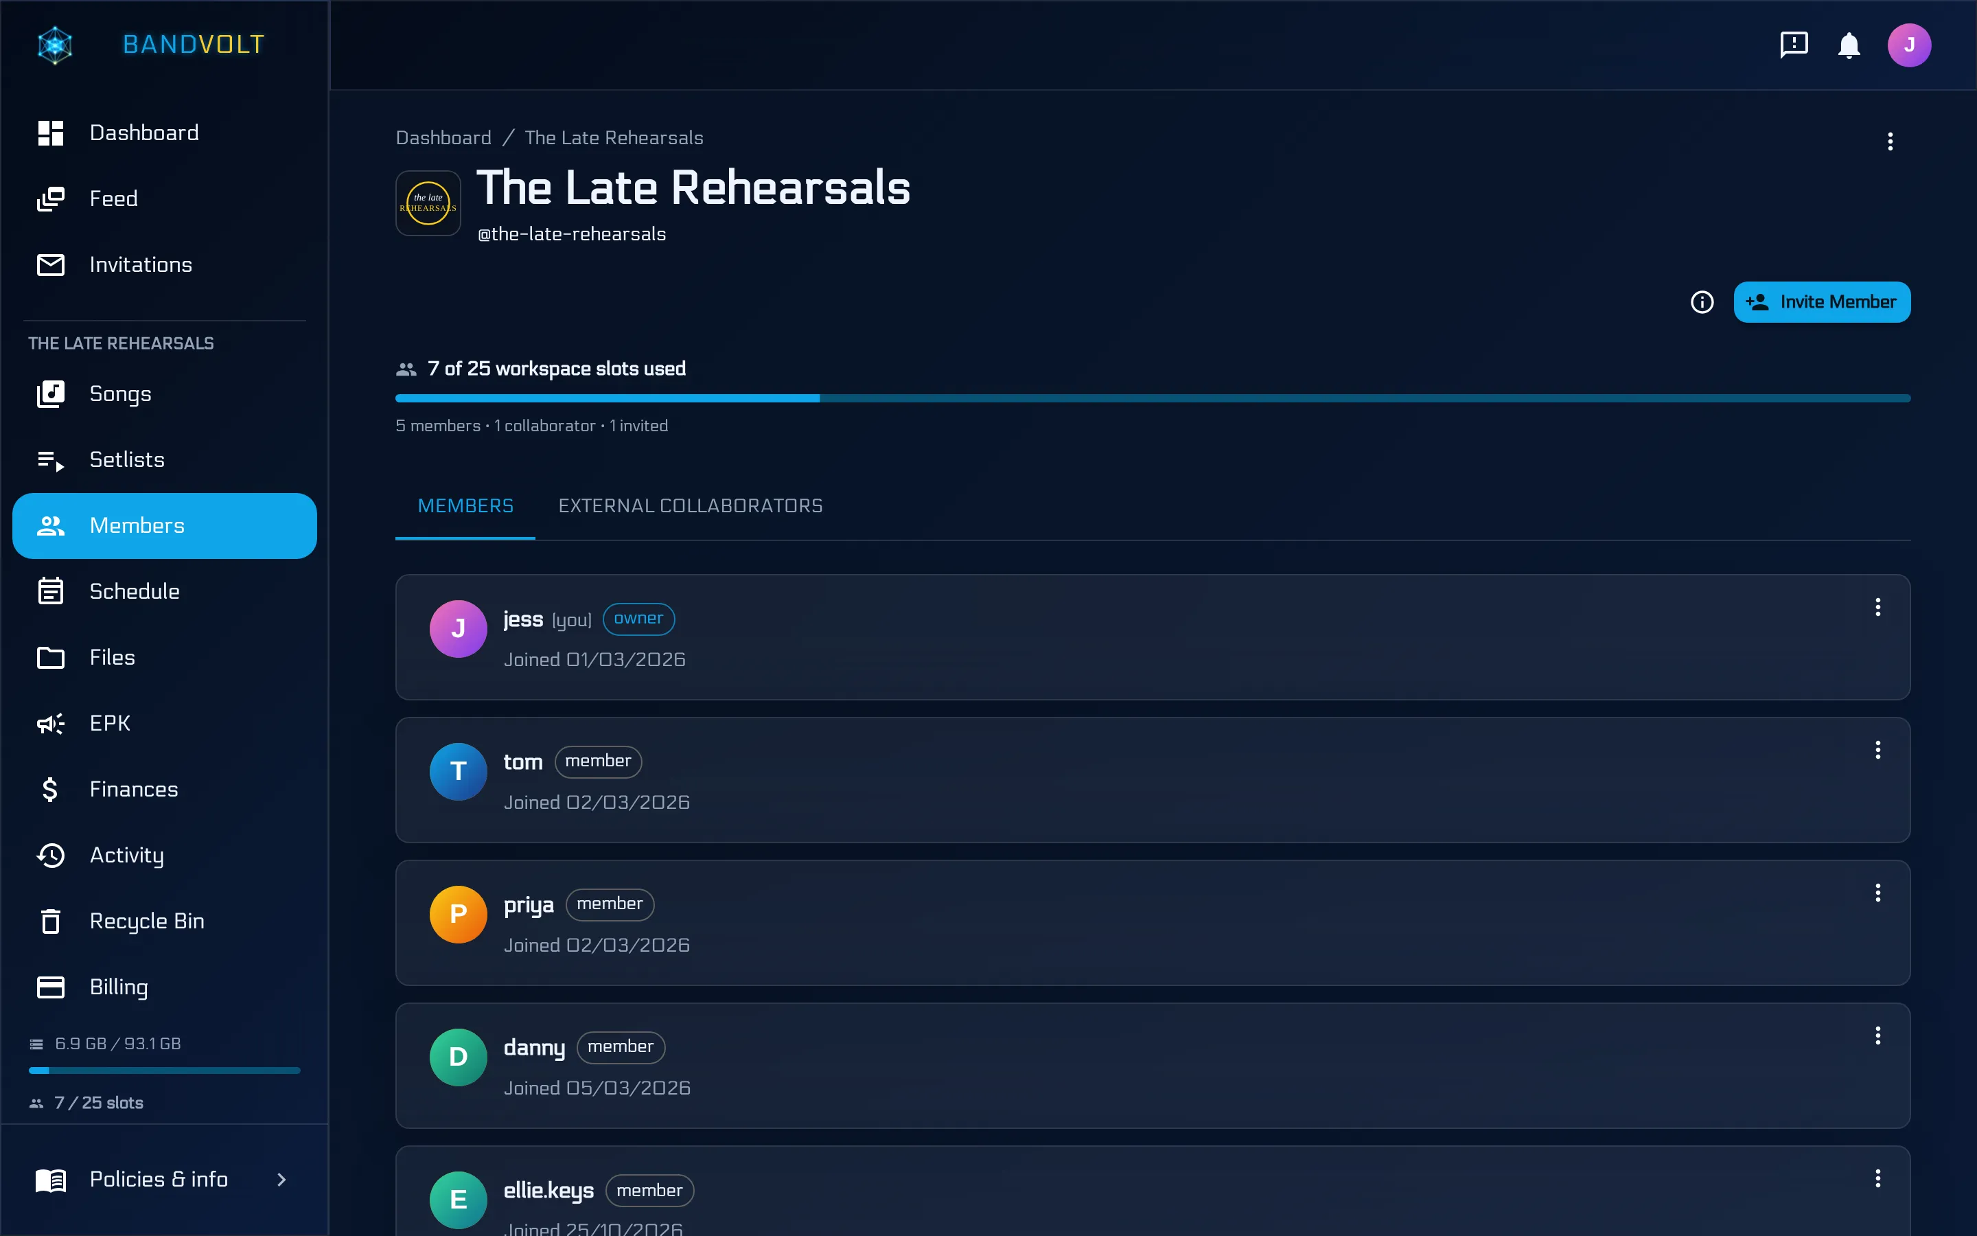Click the Invite Member button

tap(1822, 302)
